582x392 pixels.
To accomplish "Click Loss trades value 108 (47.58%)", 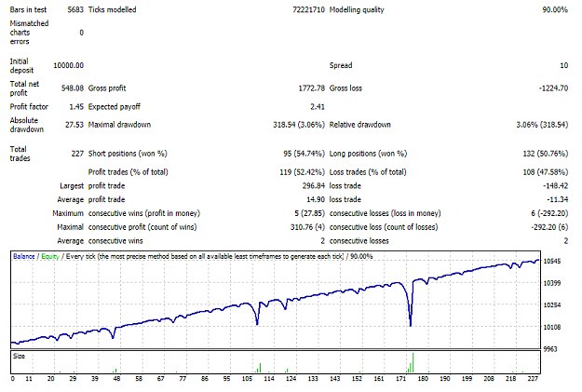I will (x=546, y=172).
